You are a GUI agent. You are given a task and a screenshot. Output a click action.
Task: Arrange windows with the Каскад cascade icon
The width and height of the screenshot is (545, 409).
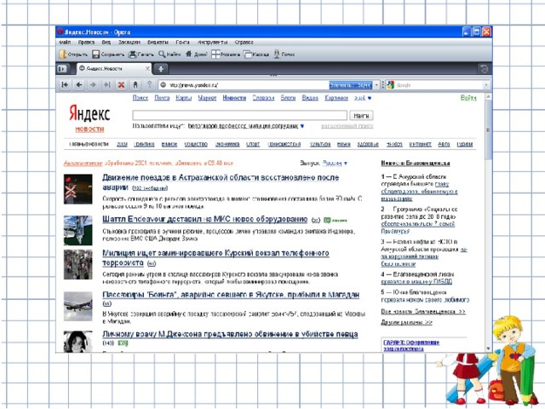[248, 55]
